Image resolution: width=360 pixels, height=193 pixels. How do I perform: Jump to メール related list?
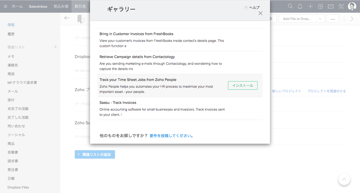click(x=13, y=91)
